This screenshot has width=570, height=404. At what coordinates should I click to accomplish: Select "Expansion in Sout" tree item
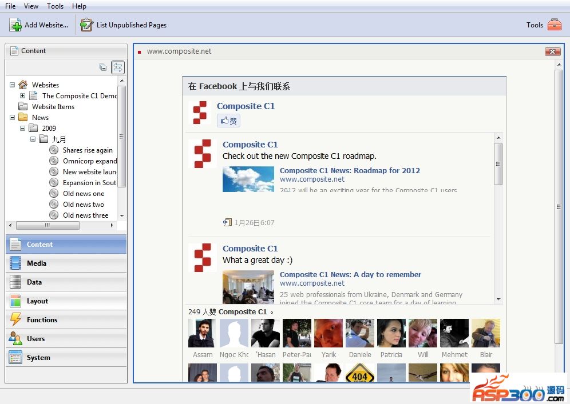click(89, 183)
